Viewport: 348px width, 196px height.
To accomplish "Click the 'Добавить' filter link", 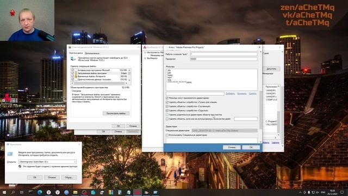I will pos(230,94).
